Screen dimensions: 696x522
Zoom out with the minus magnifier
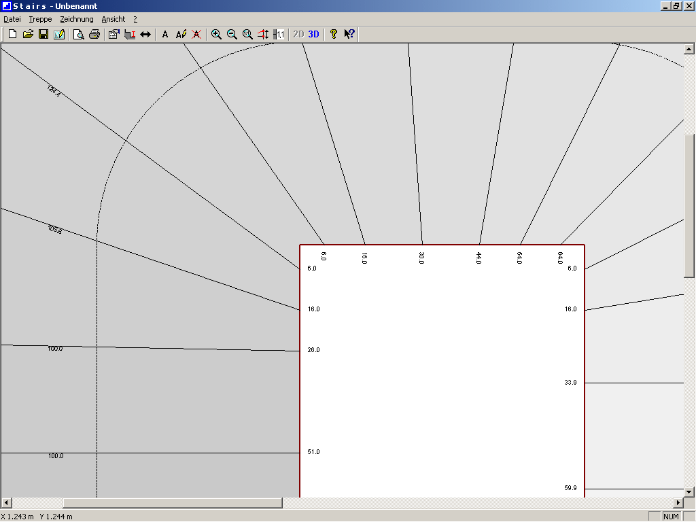(232, 34)
